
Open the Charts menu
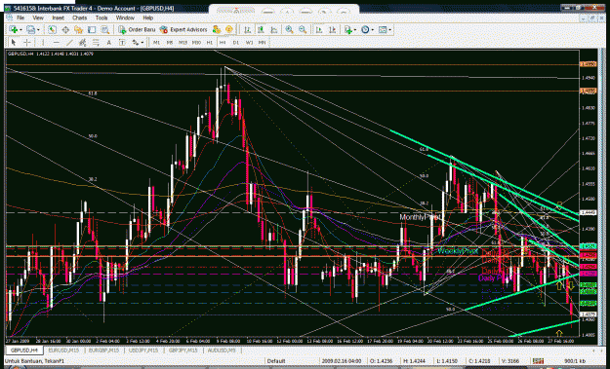[79, 18]
